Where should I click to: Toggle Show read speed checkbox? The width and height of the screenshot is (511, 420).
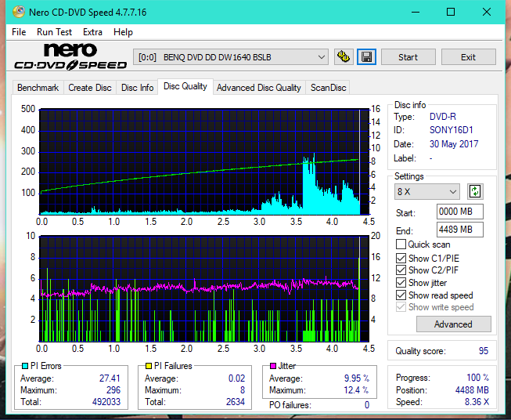pyautogui.click(x=401, y=295)
